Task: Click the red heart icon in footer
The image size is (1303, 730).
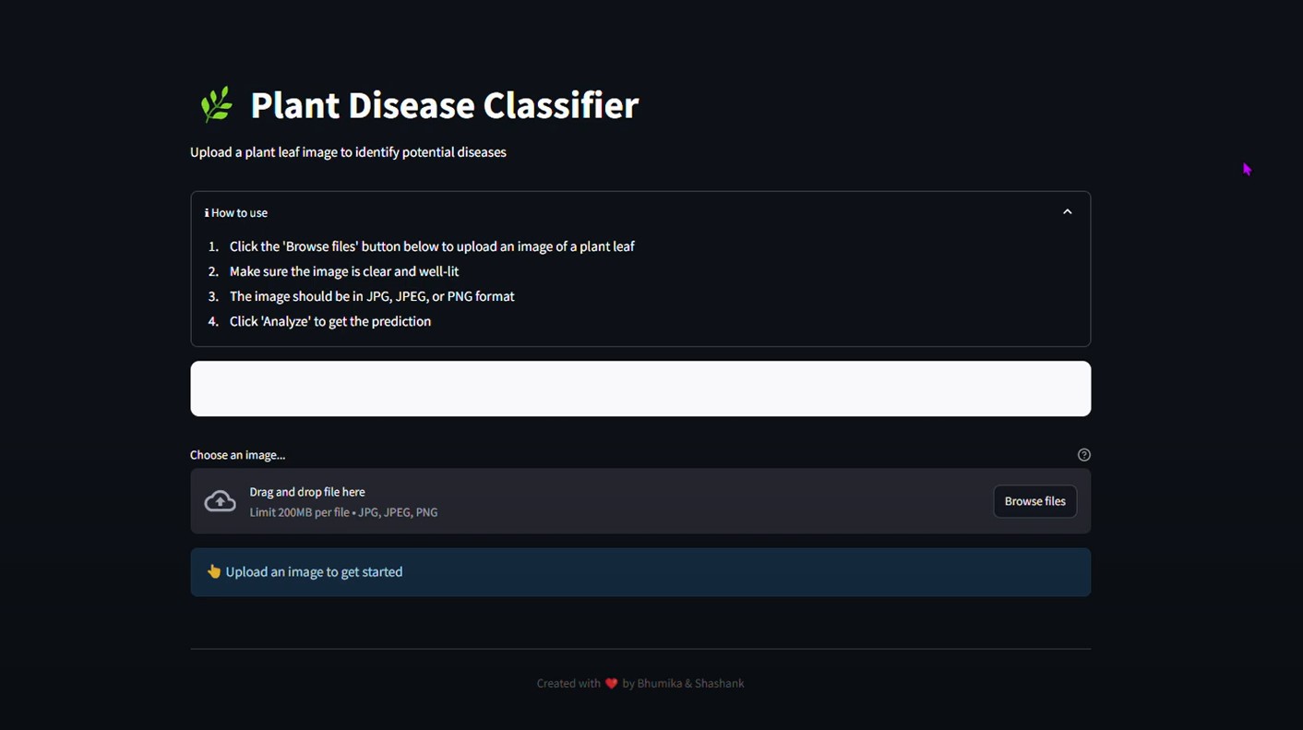Action: (611, 684)
